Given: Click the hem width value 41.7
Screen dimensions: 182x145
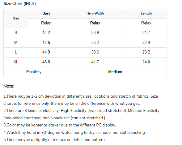Looking at the screenshot, I should [95, 62].
